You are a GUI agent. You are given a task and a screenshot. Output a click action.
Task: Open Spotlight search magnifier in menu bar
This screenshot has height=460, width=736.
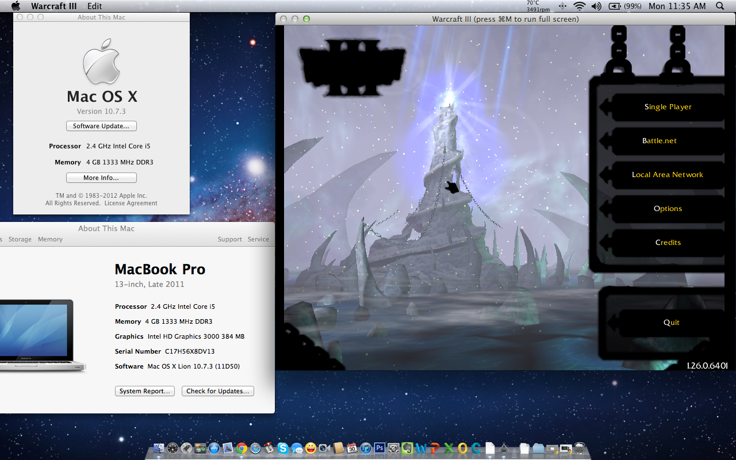(720, 6)
